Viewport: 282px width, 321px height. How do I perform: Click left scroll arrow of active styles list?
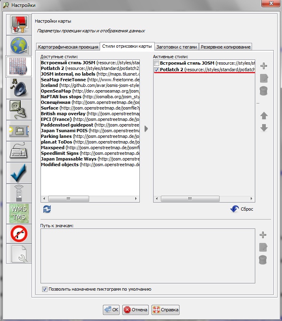[x=157, y=199]
